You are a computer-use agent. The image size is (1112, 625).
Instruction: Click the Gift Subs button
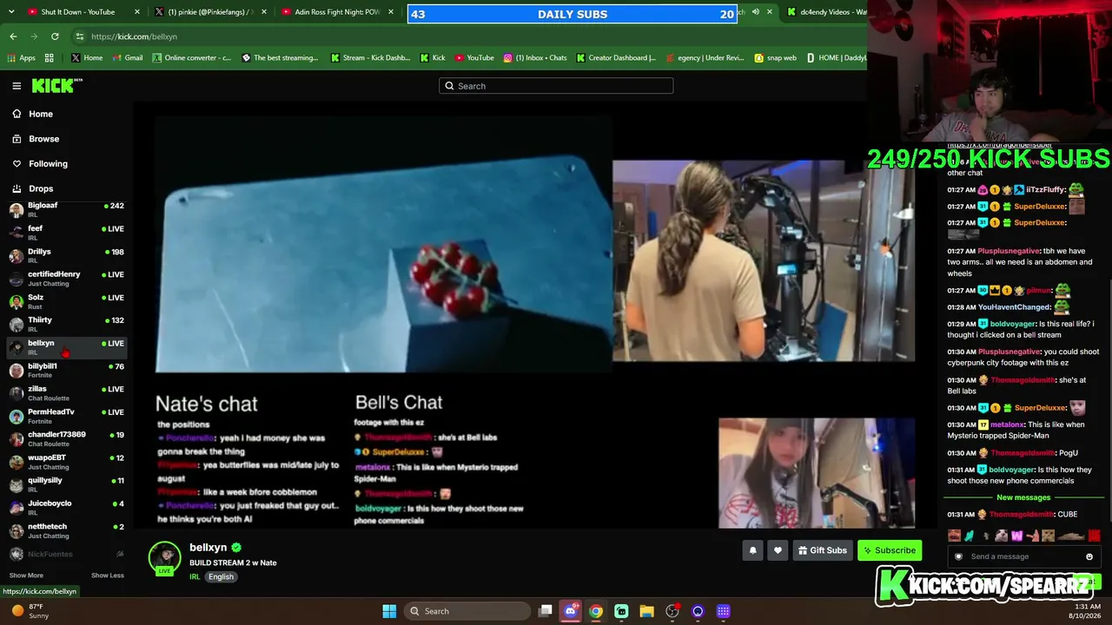tap(823, 550)
